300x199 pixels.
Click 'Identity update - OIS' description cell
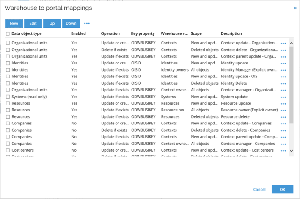[x=239, y=76]
